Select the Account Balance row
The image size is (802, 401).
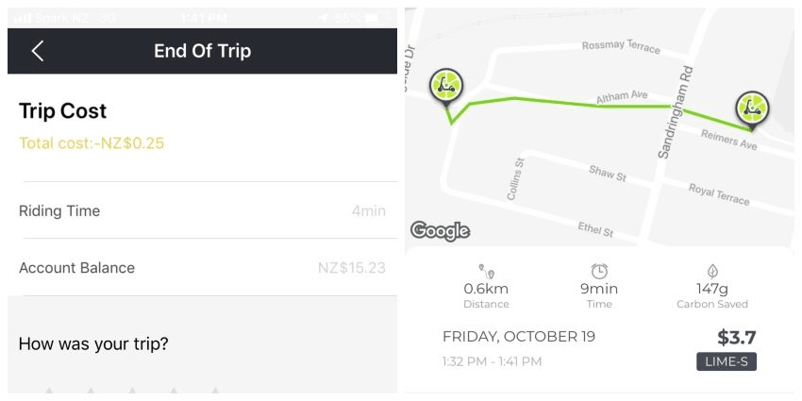(x=202, y=268)
